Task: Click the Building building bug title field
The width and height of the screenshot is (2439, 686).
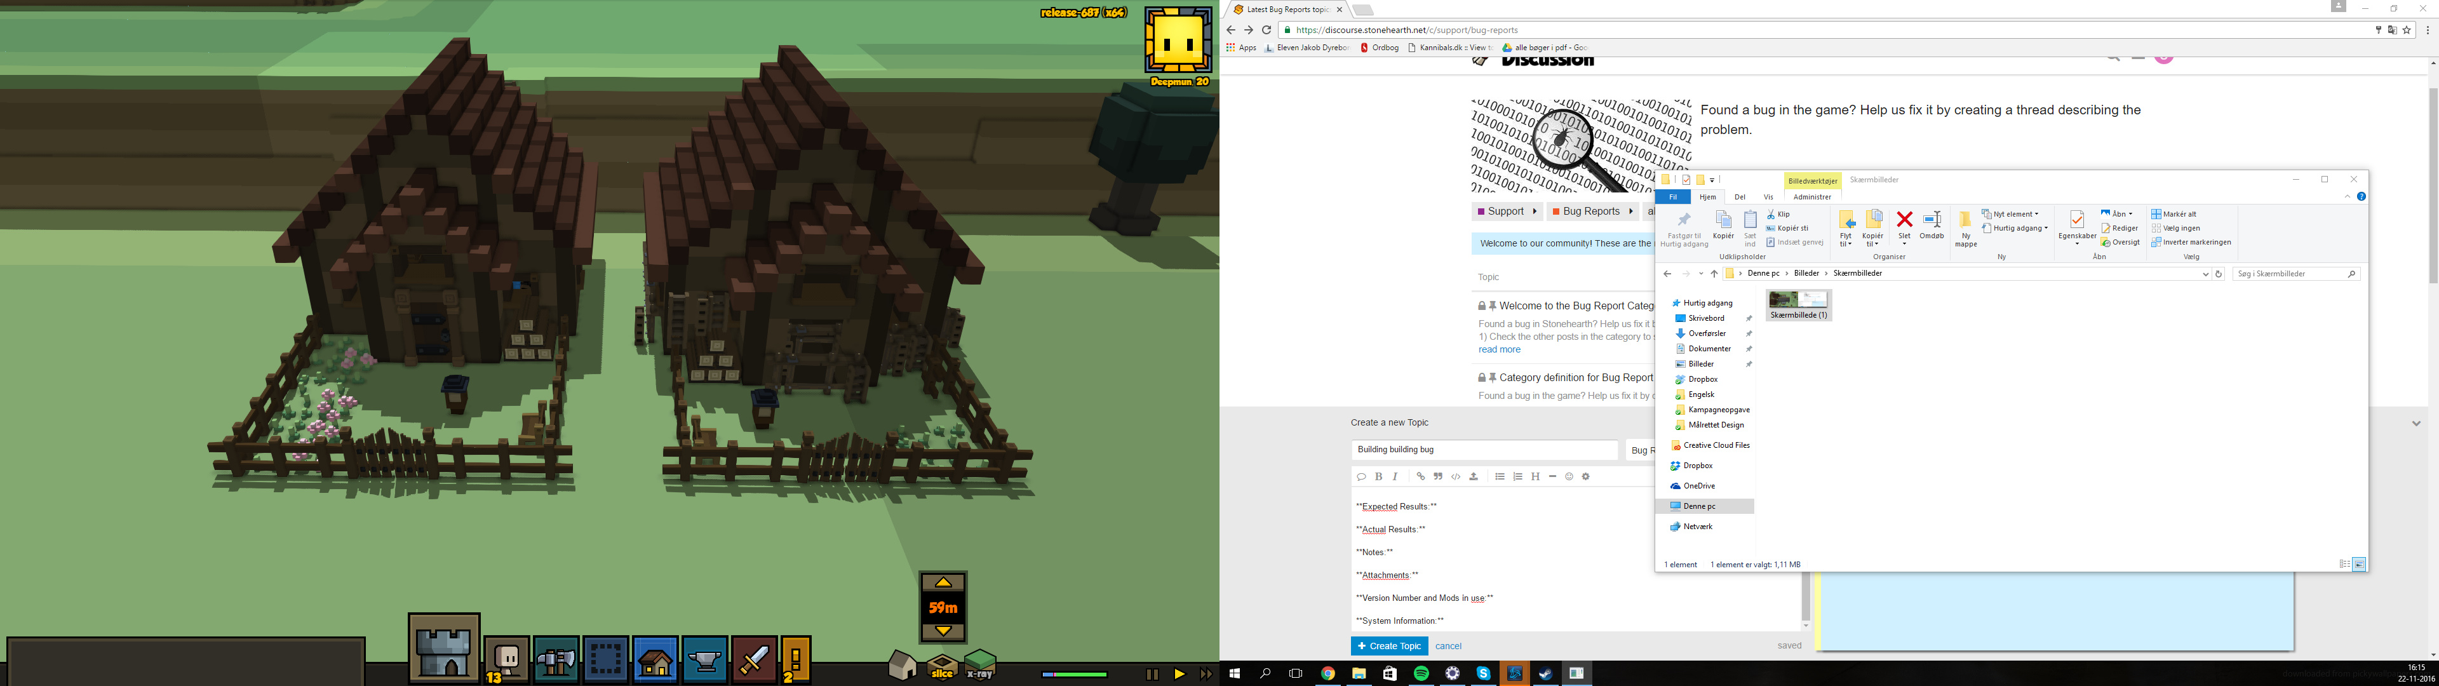Action: click(1484, 450)
